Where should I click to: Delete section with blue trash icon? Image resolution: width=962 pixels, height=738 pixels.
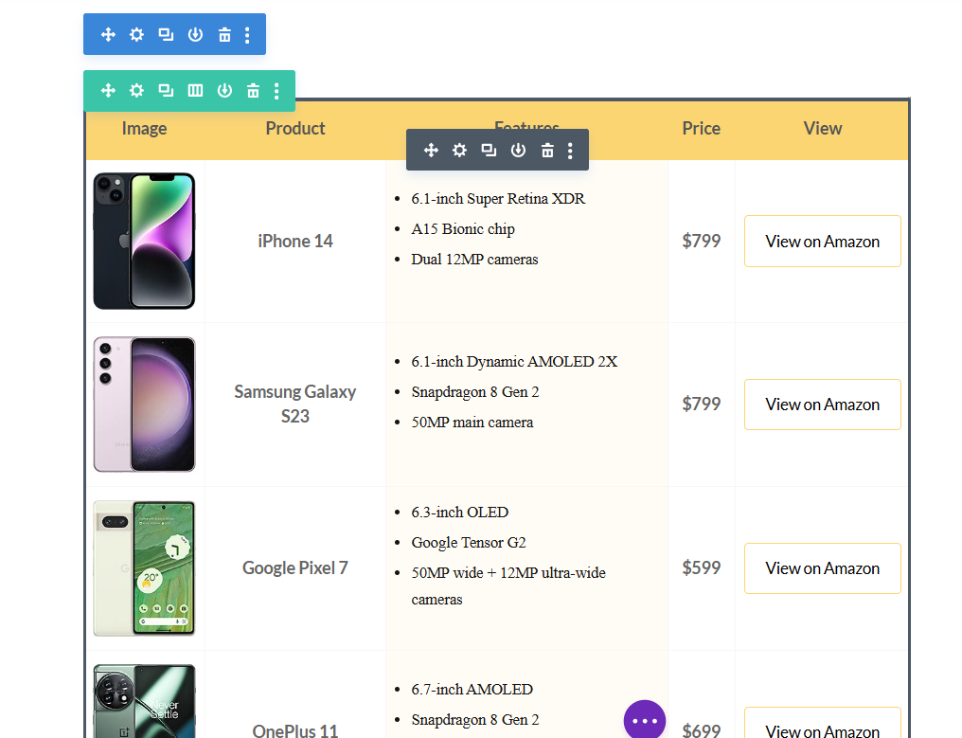pyautogui.click(x=224, y=34)
